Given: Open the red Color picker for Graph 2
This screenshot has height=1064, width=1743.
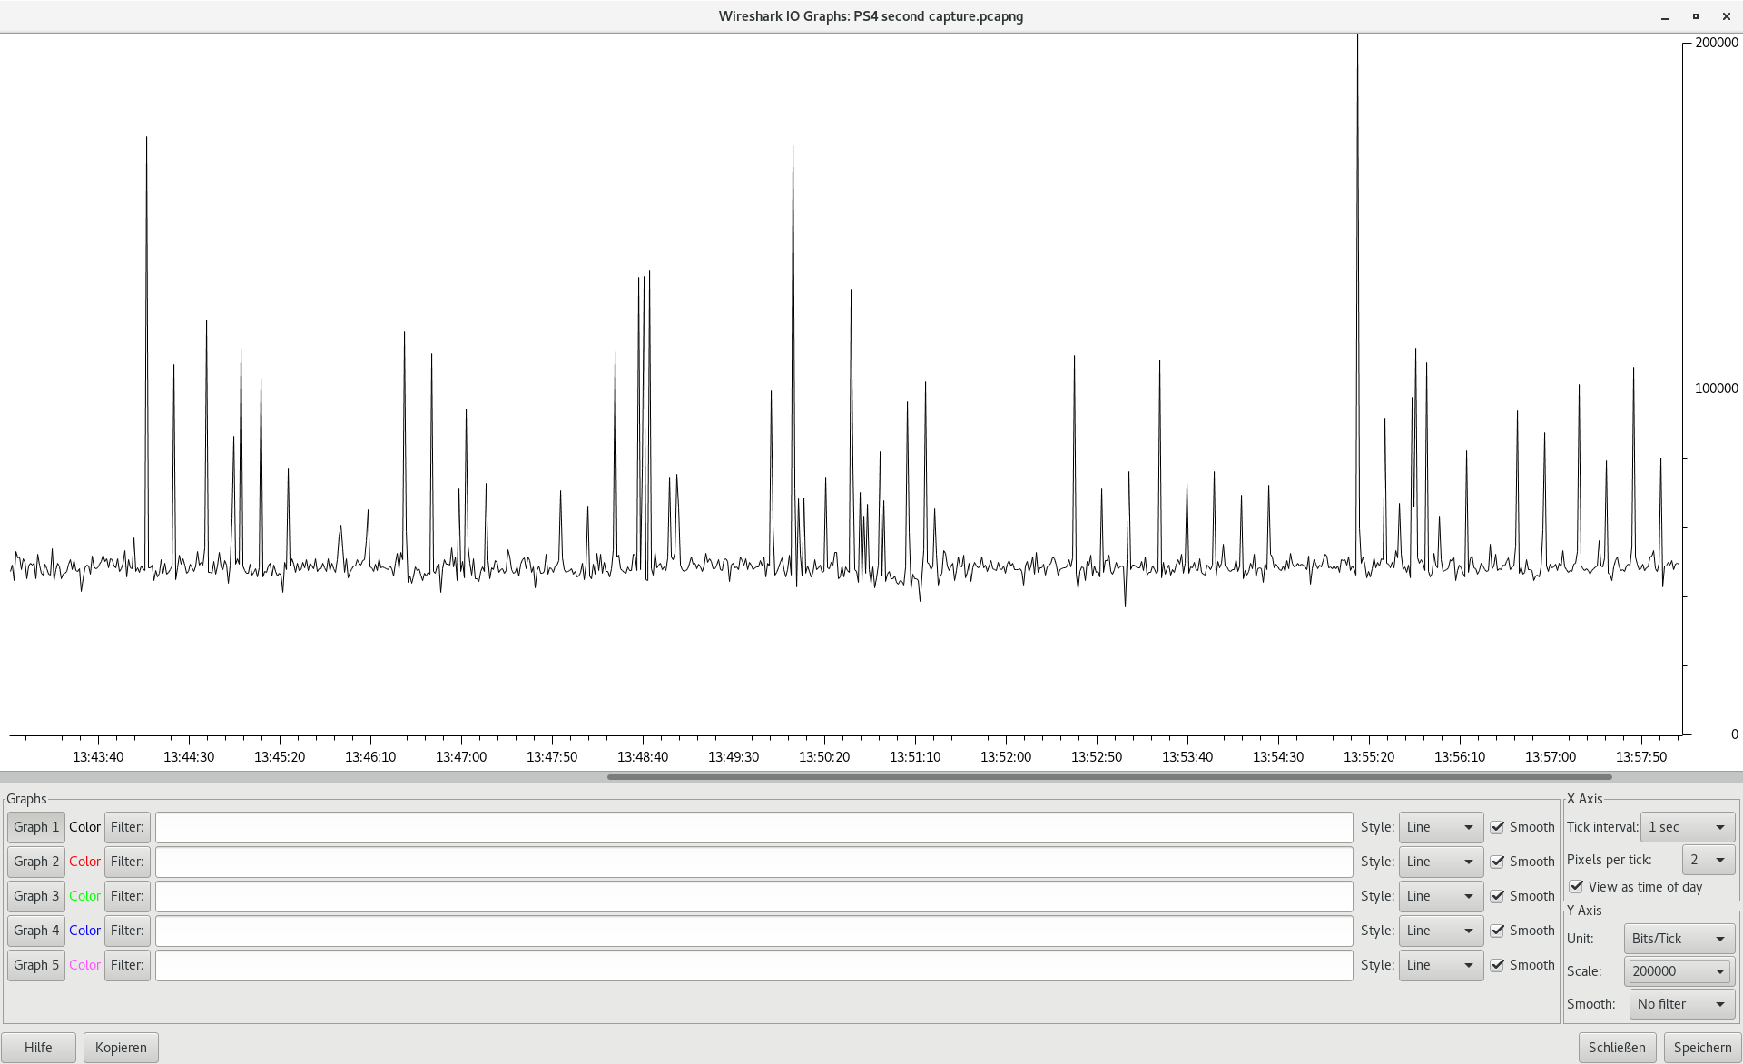Looking at the screenshot, I should (x=84, y=862).
